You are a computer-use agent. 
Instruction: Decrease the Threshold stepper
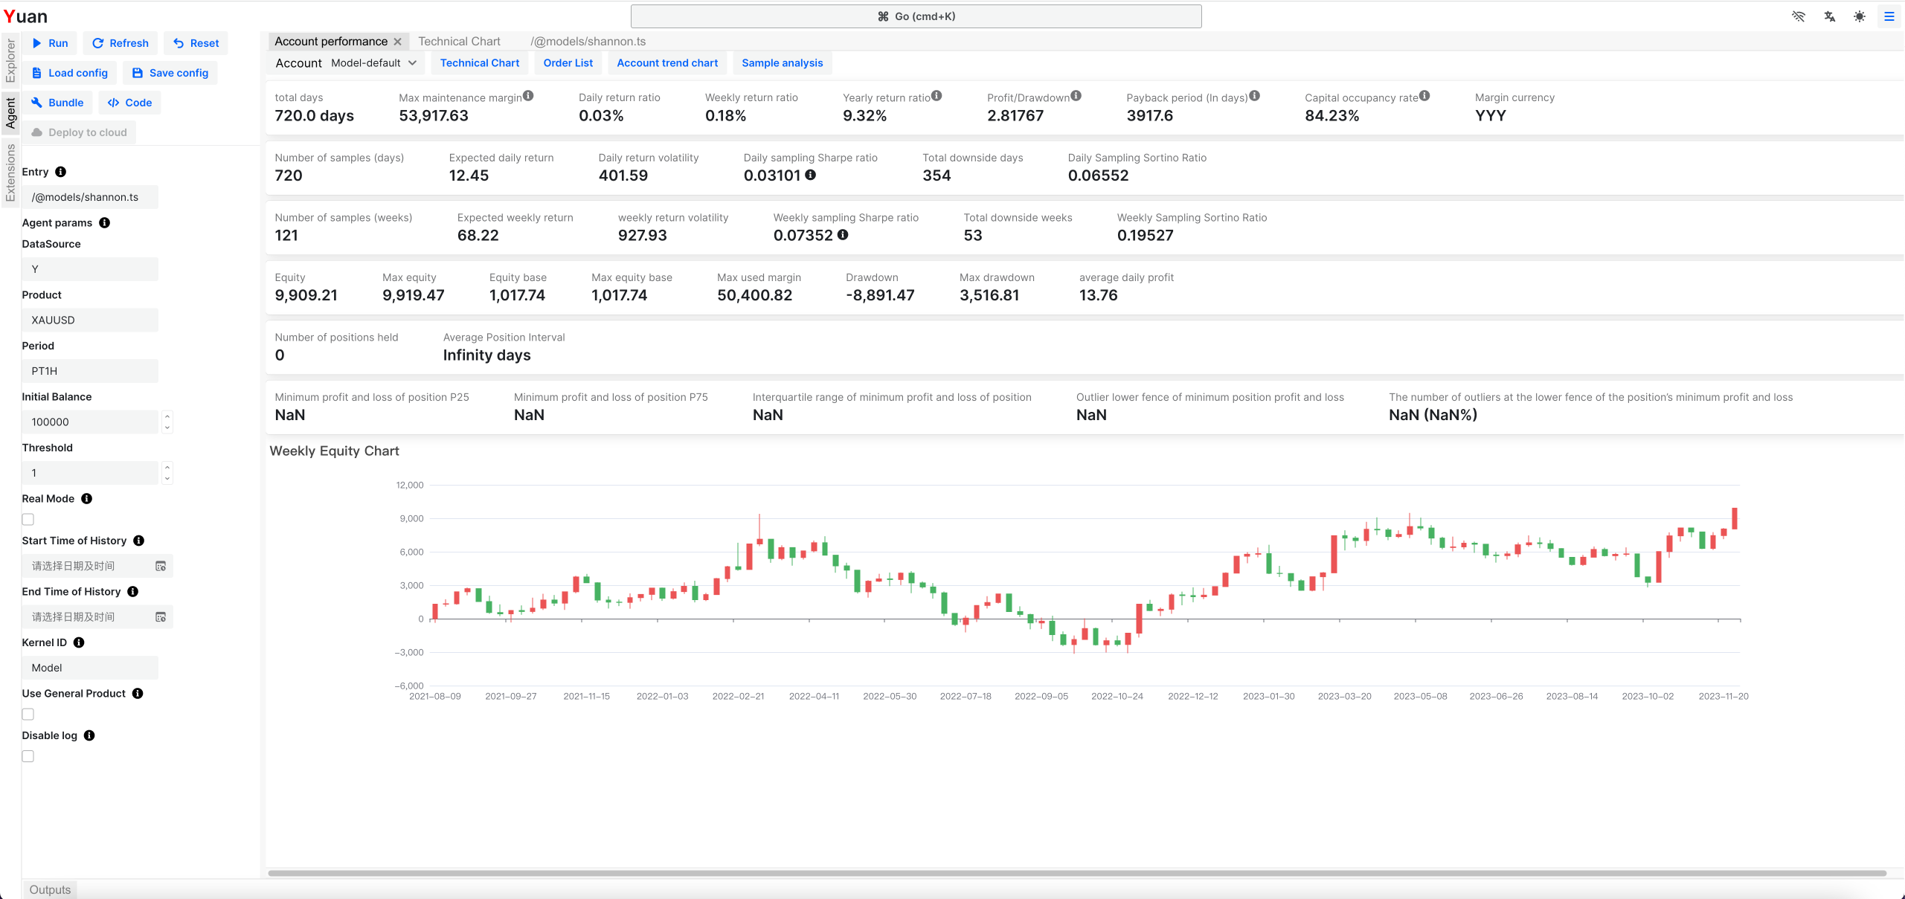pos(167,479)
